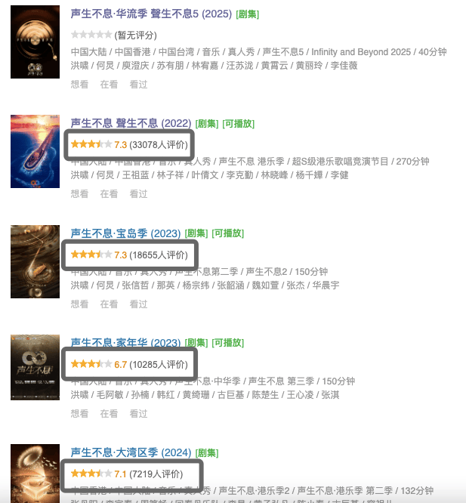This screenshot has width=466, height=503.
Task: Open 声生不息·大湾区季 (2024) title link
Action: pyautogui.click(x=131, y=452)
